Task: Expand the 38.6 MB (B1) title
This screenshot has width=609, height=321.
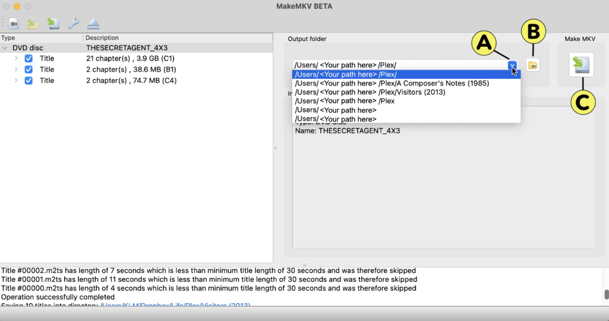Action: click(x=16, y=70)
